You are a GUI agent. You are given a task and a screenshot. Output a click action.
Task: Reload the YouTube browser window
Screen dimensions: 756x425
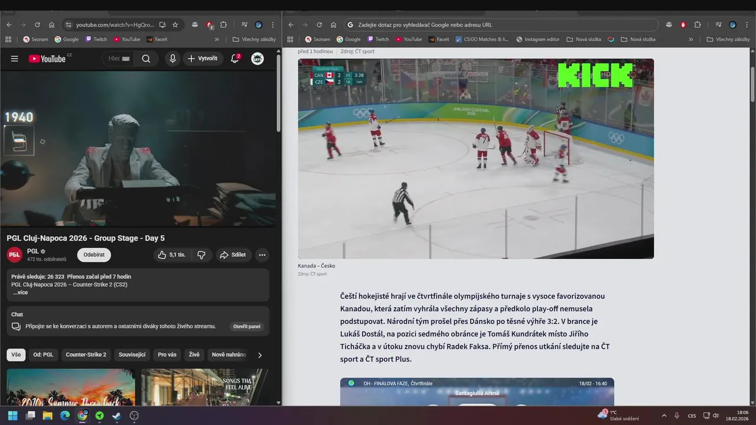37,25
